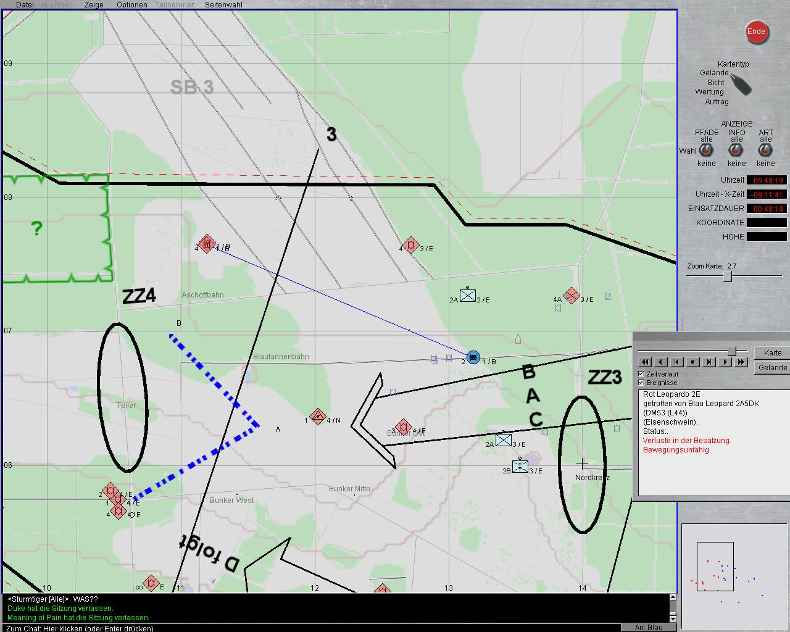This screenshot has width=790, height=632.
Task: Disable the Ereignisse checkbox
Action: click(x=641, y=383)
